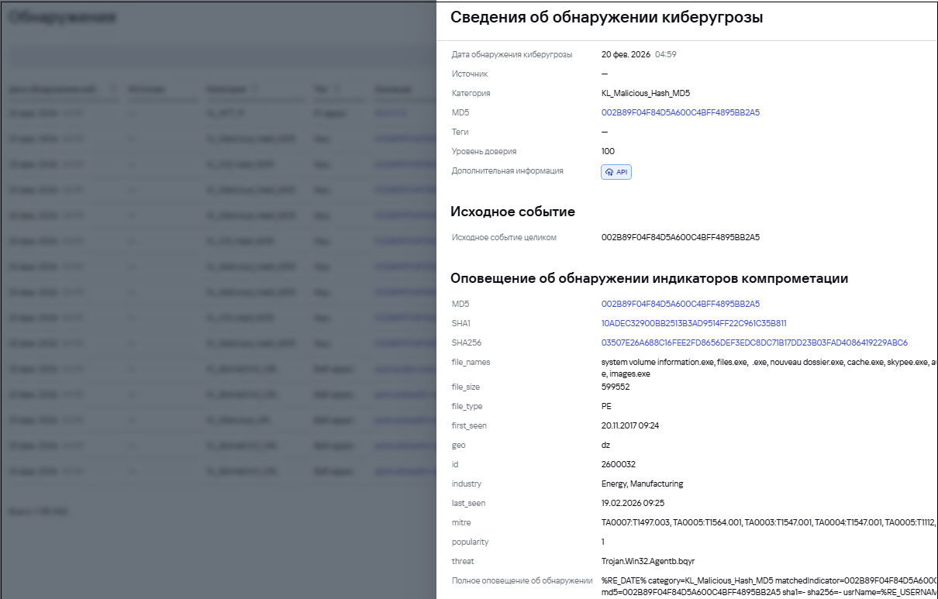The height and width of the screenshot is (599, 938).
Task: Click the Полное оповещение об обнаружении label
Action: point(522,580)
